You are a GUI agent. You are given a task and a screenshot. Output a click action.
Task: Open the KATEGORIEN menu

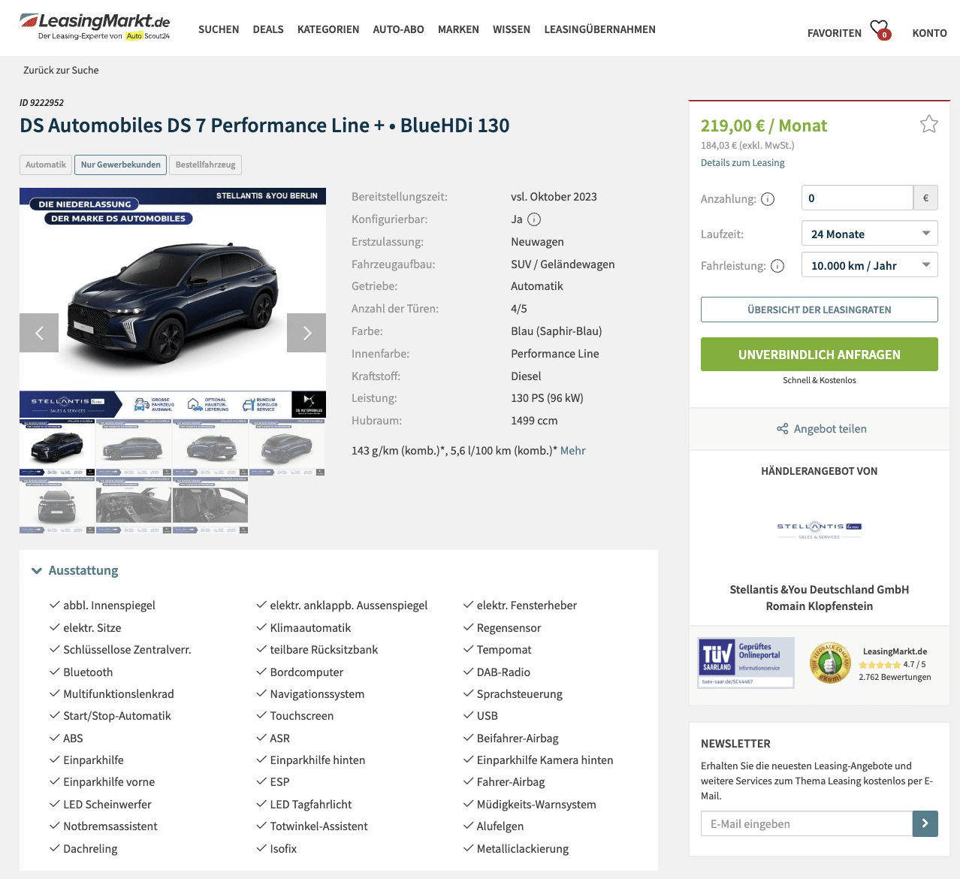pos(328,29)
